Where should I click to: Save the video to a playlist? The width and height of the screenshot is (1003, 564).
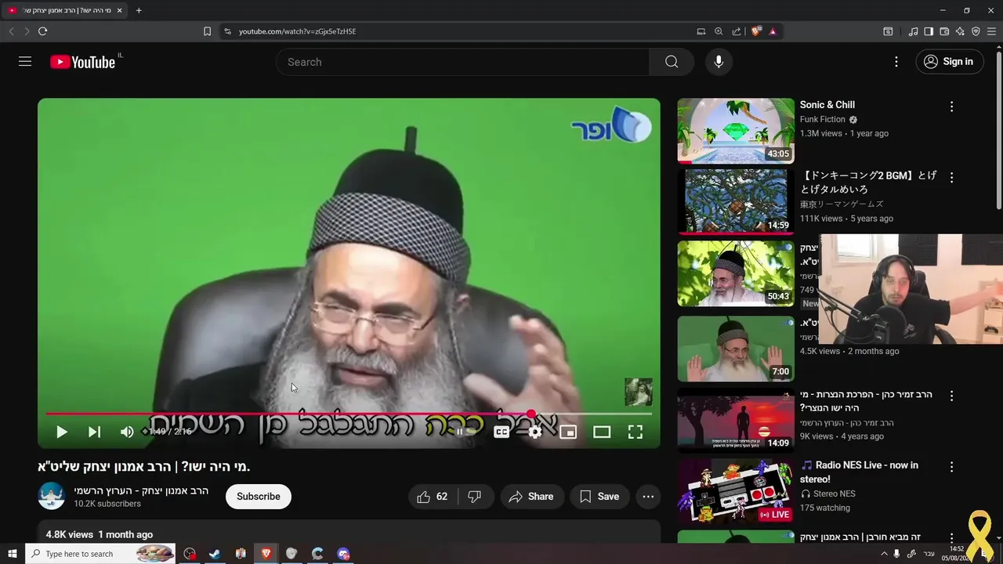pos(599,497)
